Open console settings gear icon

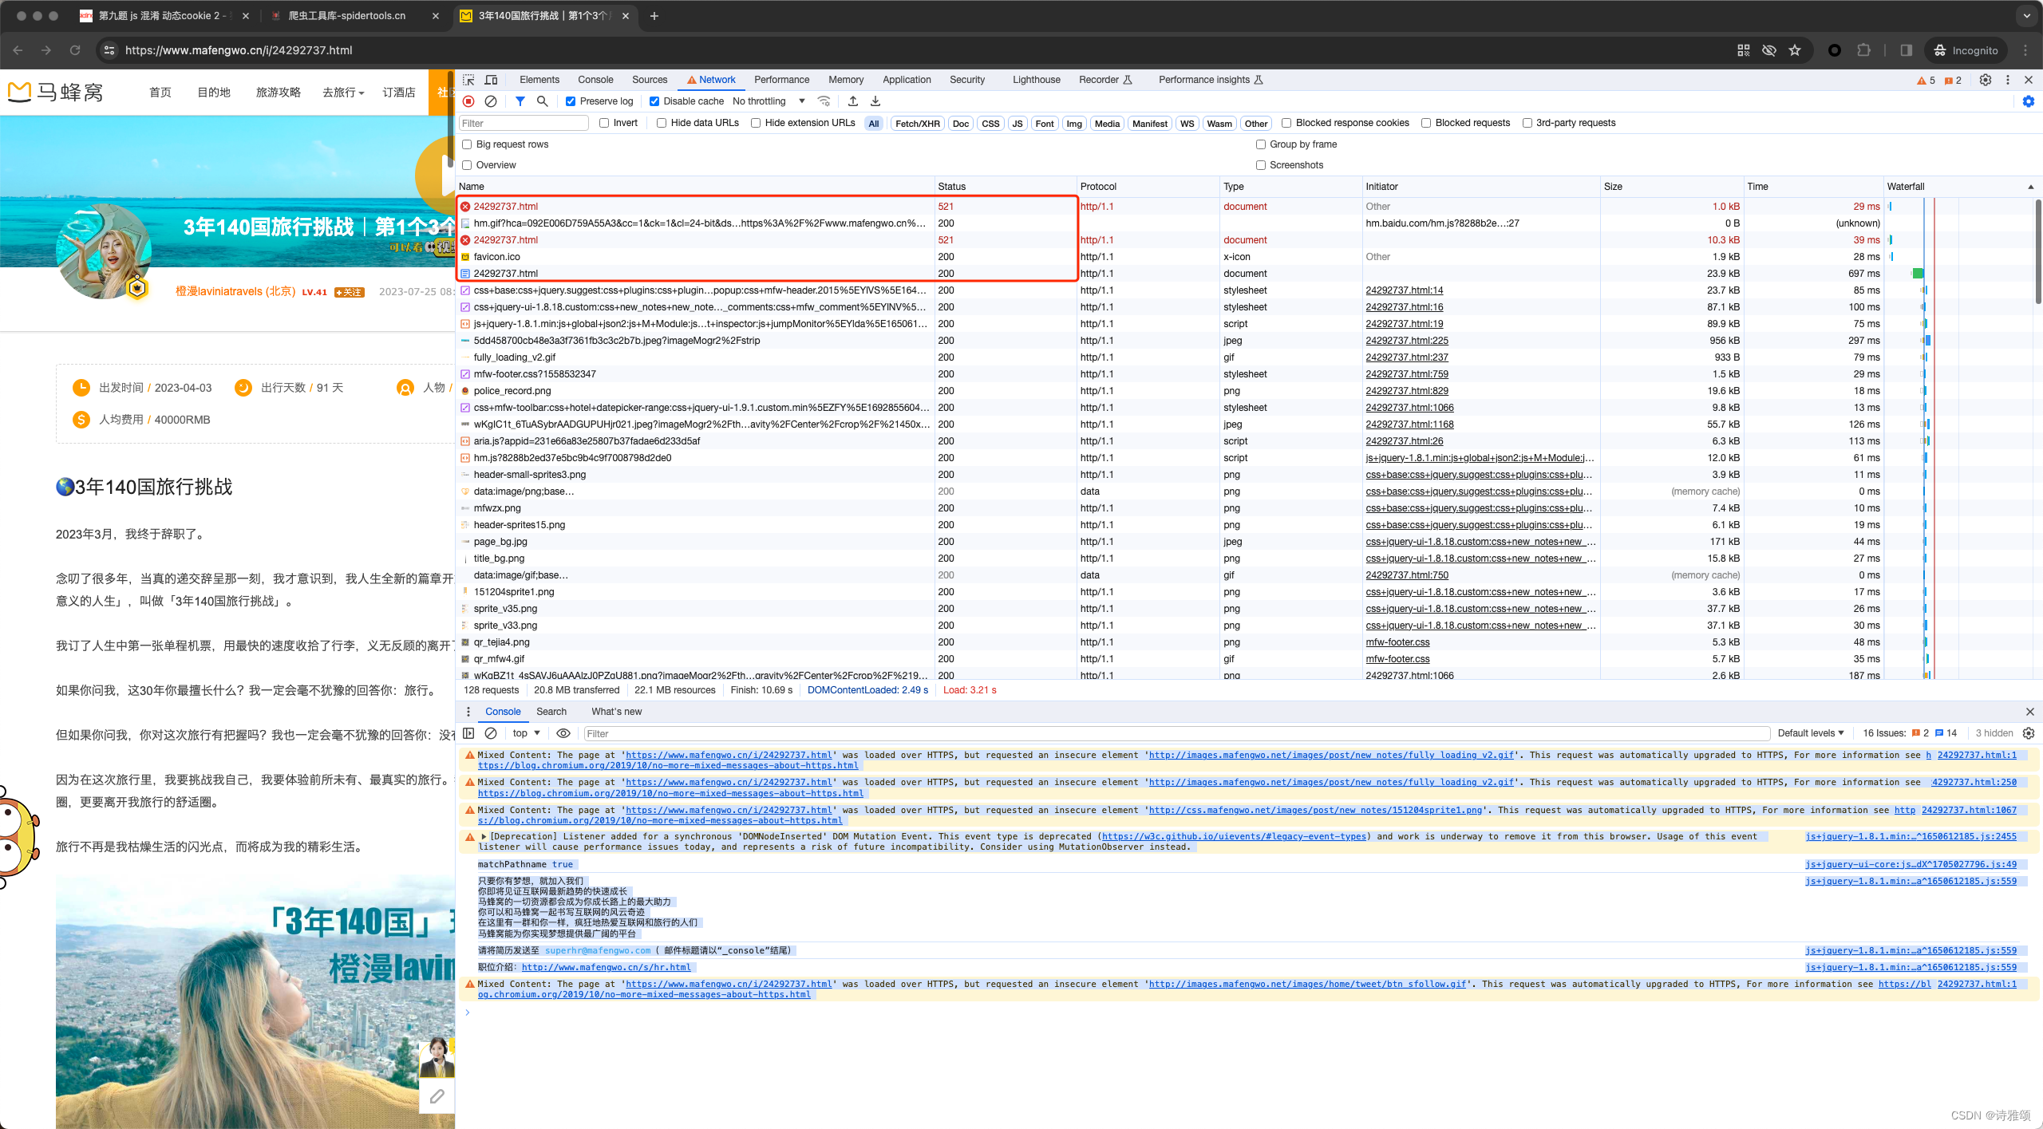pyautogui.click(x=2029, y=733)
